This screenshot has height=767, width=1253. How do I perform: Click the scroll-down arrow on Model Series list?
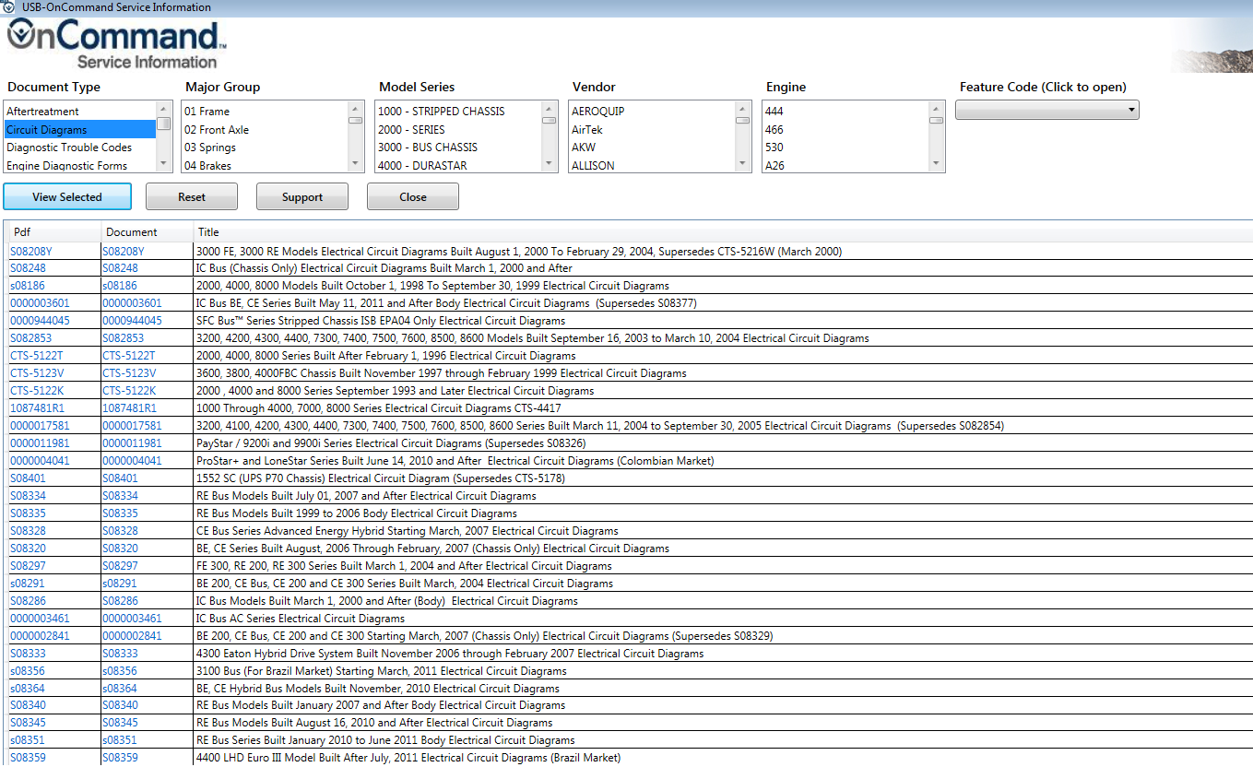[550, 165]
